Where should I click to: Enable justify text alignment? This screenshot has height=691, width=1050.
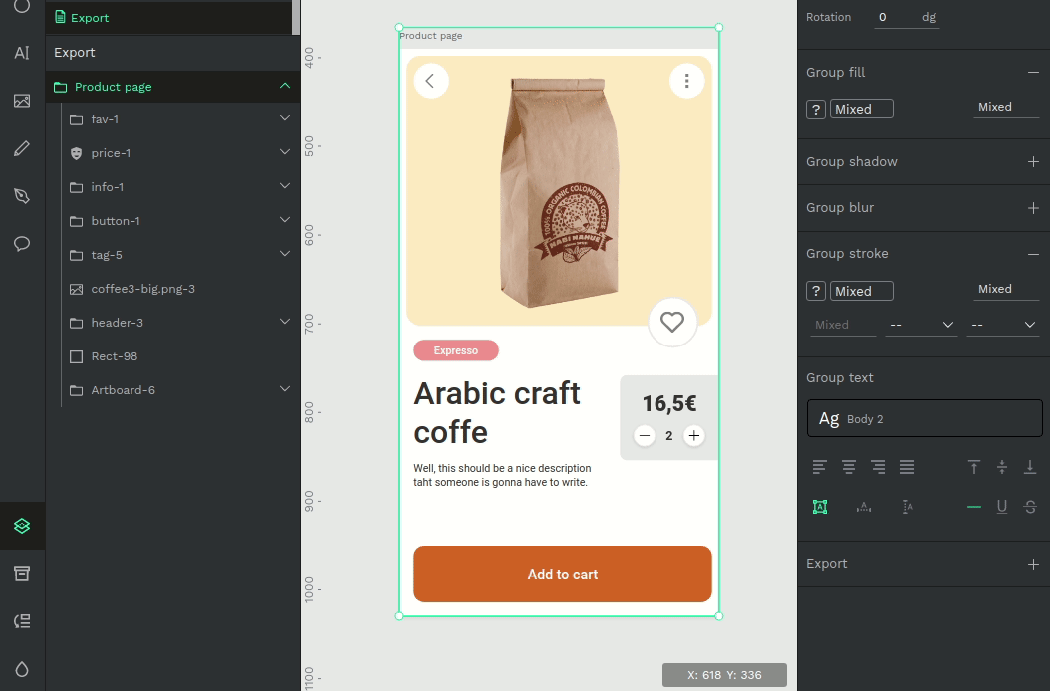907,467
